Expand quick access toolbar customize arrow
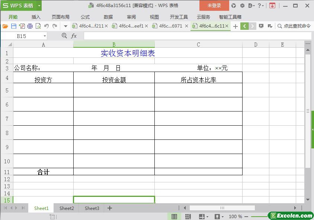Image resolution: width=314 pixels, height=220 pixels. (x=65, y=26)
